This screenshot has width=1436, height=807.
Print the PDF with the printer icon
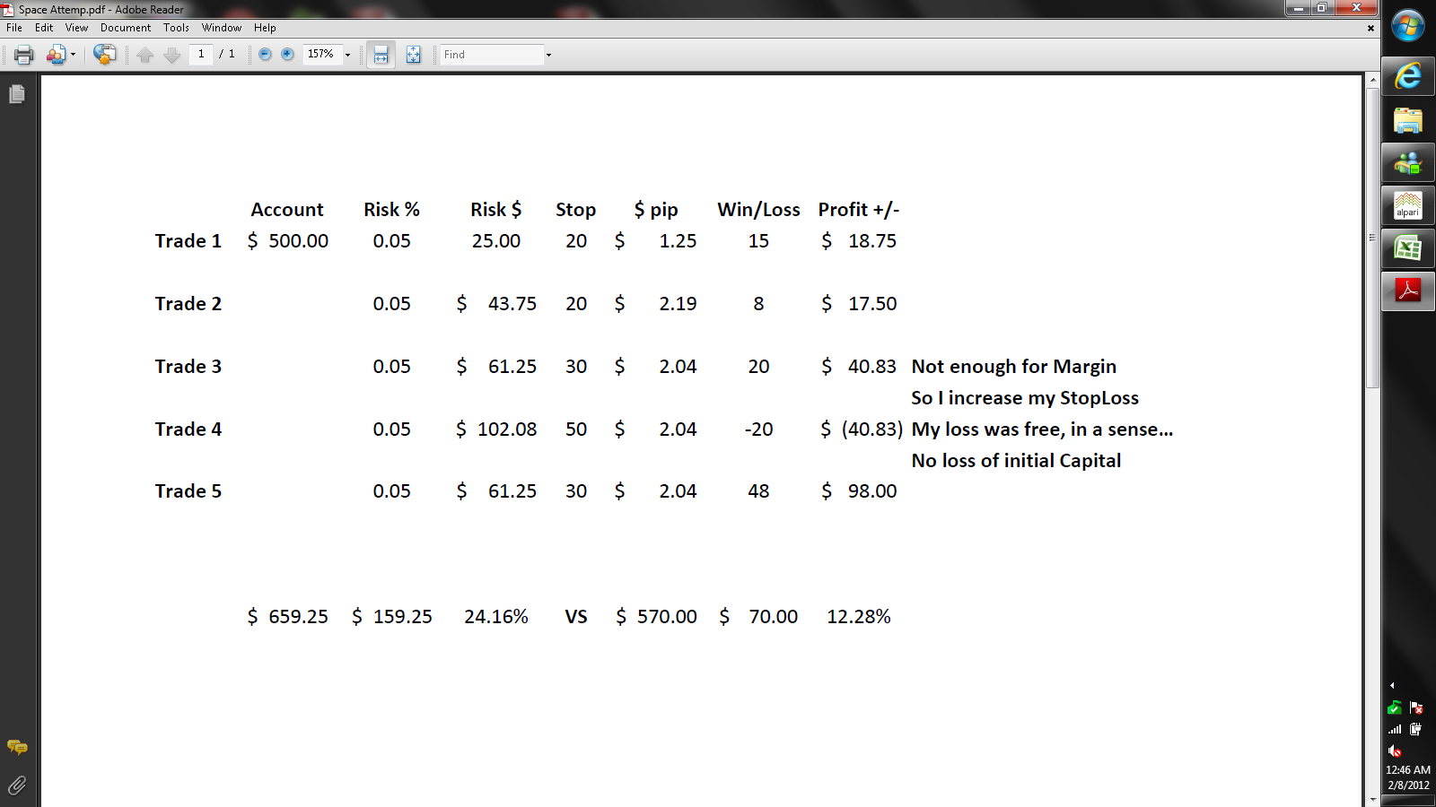click(x=24, y=55)
